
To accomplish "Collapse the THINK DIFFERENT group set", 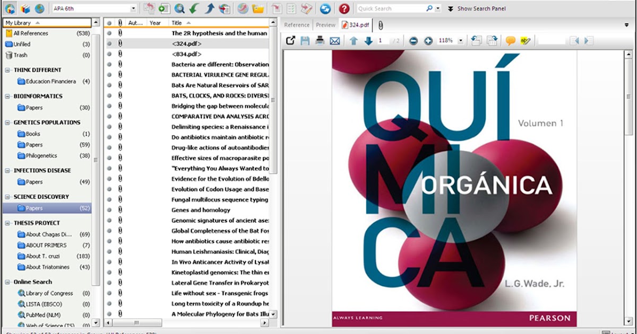I will (8, 70).
